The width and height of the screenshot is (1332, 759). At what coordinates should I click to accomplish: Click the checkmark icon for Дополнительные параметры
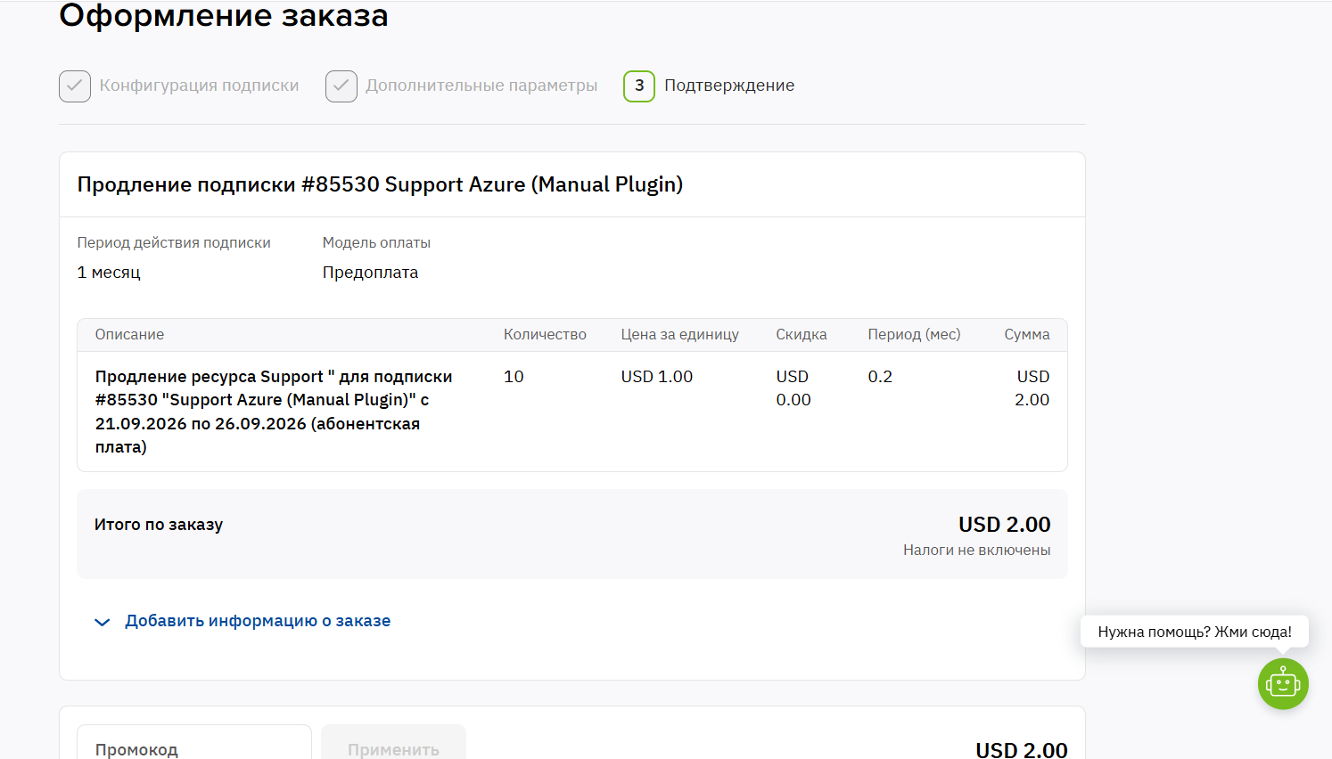point(341,86)
